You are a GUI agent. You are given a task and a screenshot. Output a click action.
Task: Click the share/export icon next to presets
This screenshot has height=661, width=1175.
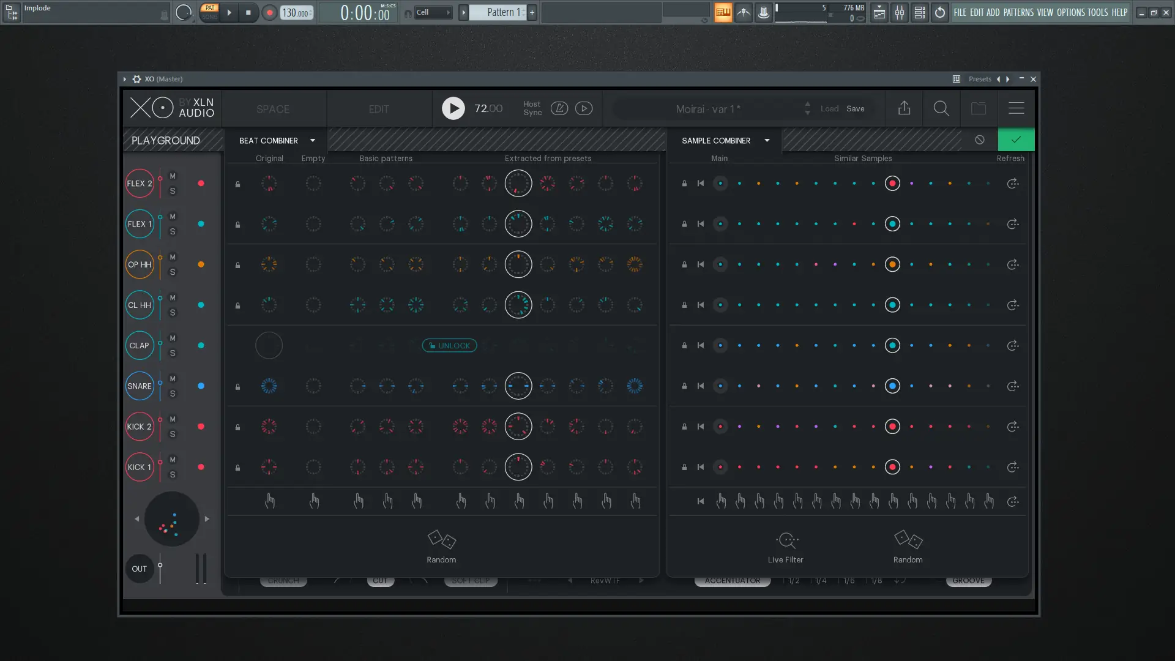click(905, 108)
